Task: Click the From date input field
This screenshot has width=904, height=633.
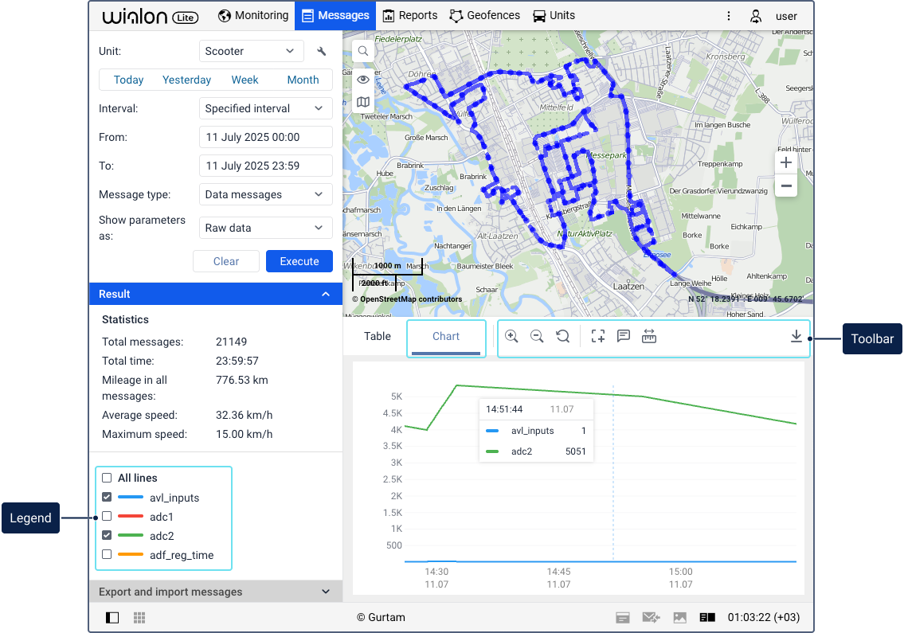Action: tap(266, 137)
